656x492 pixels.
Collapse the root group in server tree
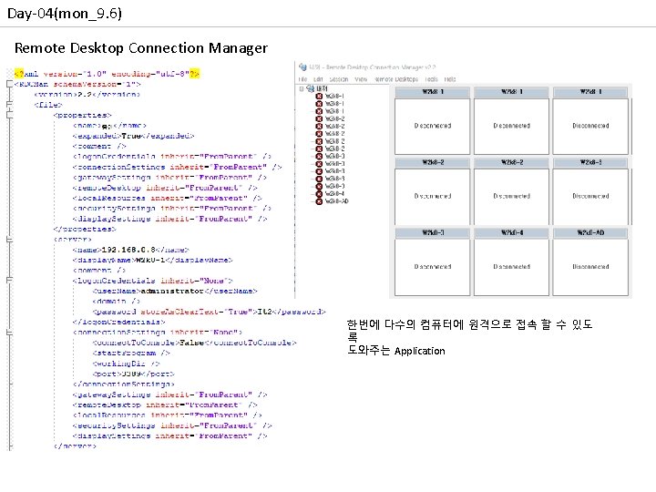301,88
